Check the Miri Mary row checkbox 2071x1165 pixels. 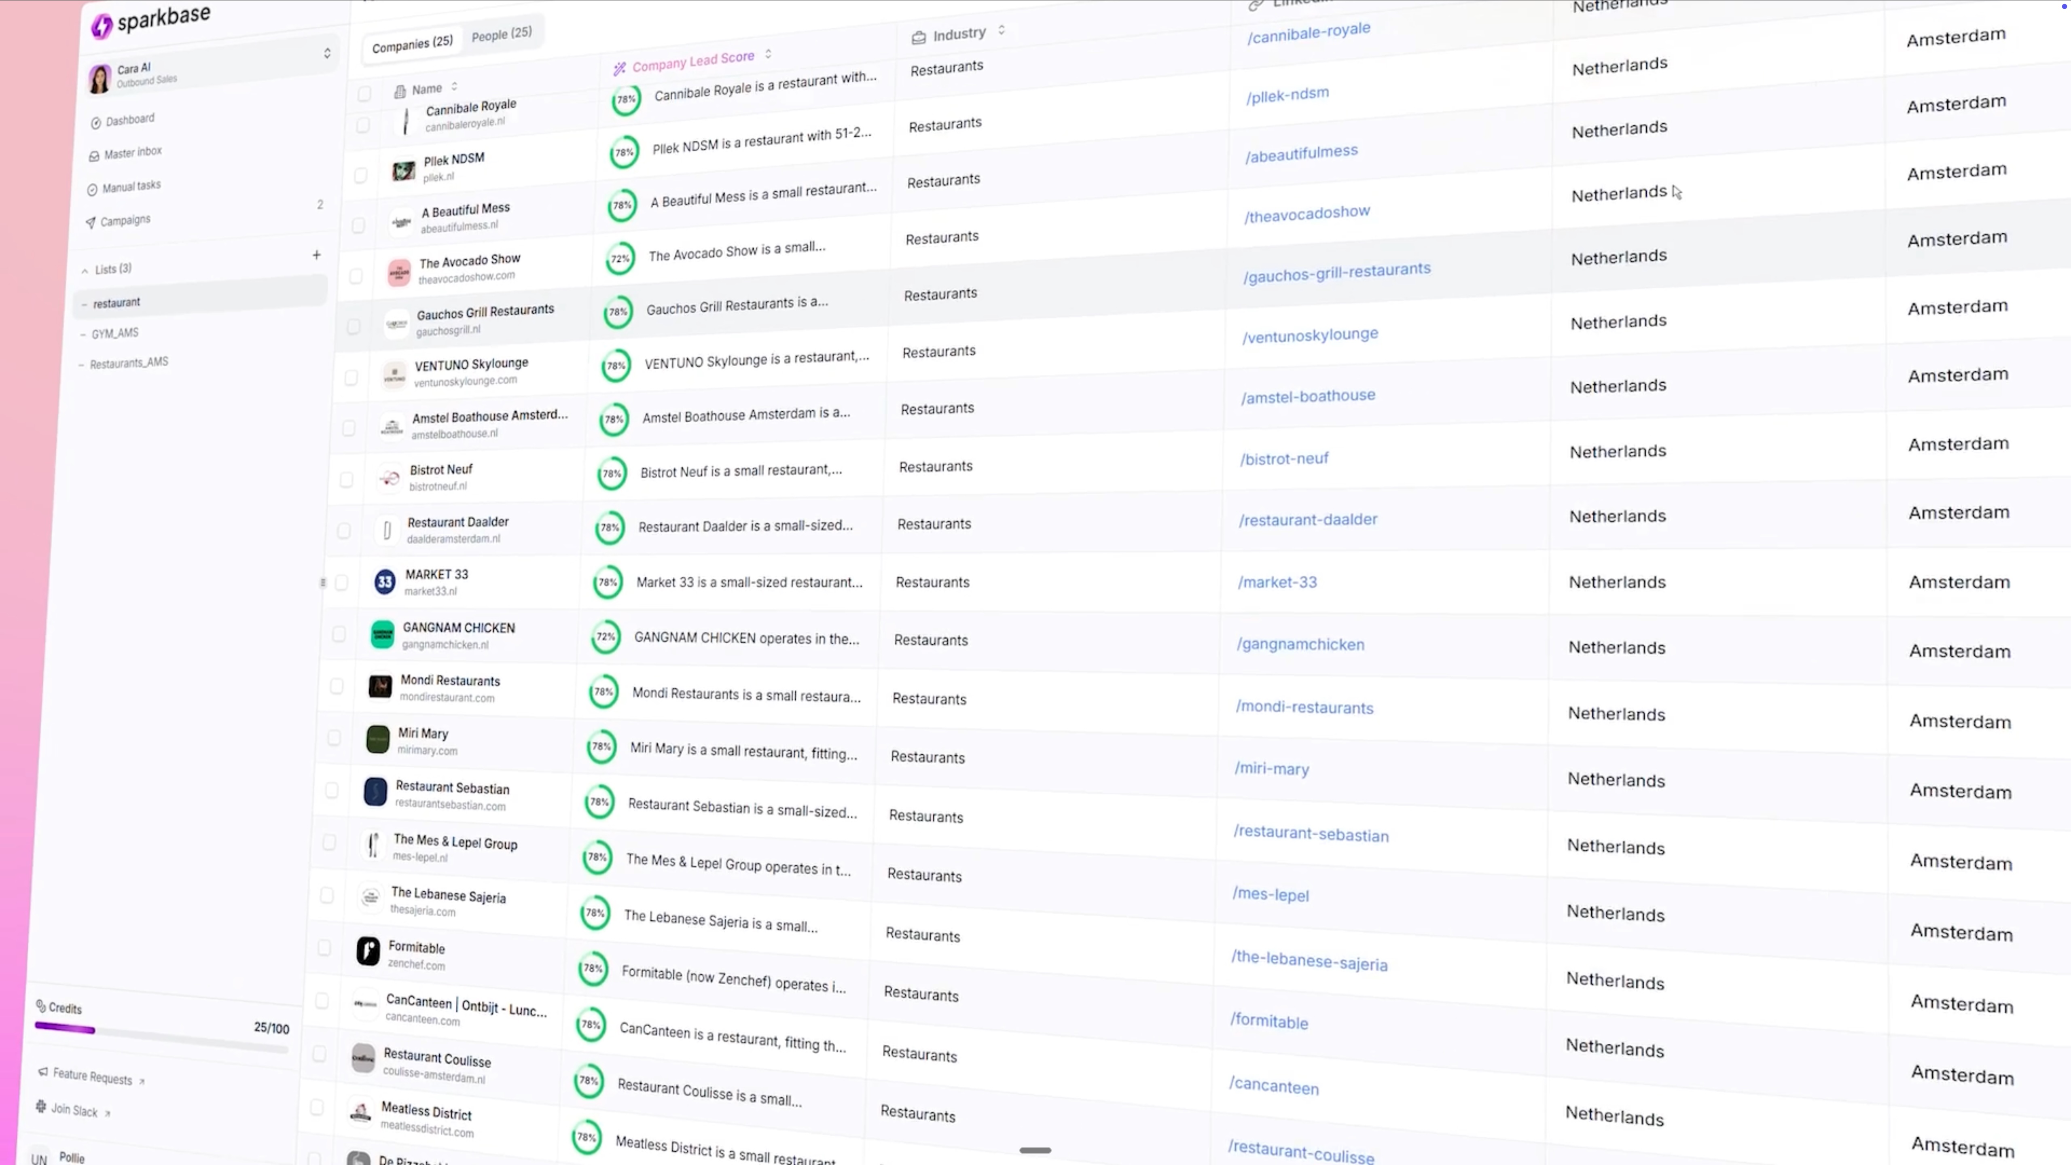coord(335,737)
